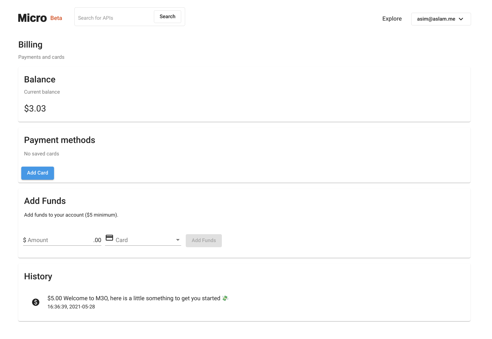Click the grey Add Funds button
The width and height of the screenshot is (492, 339).
pos(204,241)
